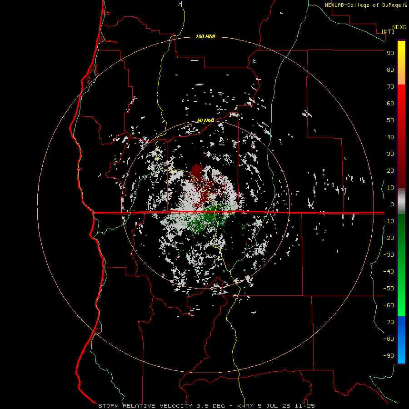Click the -30 scale value

[389, 254]
